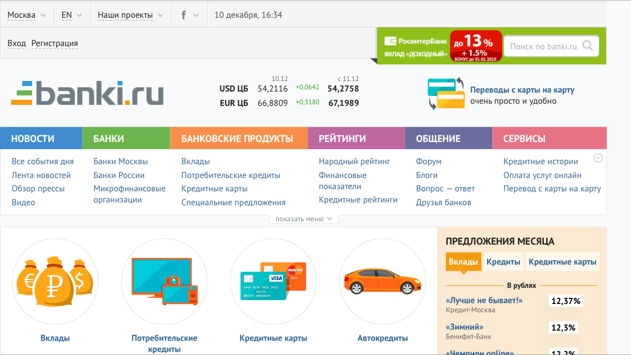The height and width of the screenshot is (355, 631).
Task: Select the Вклады offers tab
Action: [x=463, y=262]
